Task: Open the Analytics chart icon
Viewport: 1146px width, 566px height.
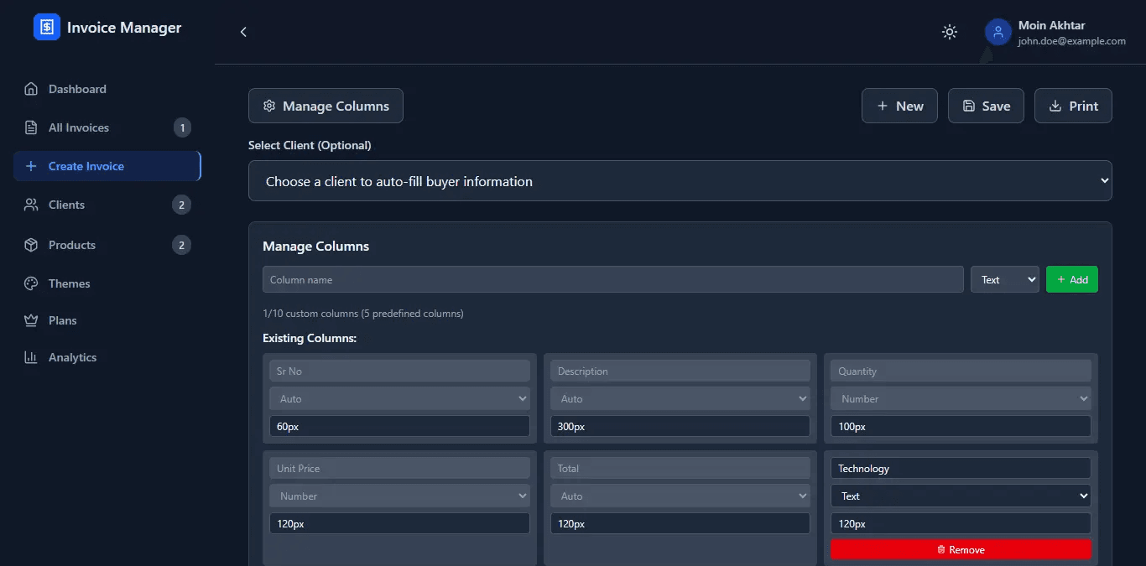Action: click(31, 357)
